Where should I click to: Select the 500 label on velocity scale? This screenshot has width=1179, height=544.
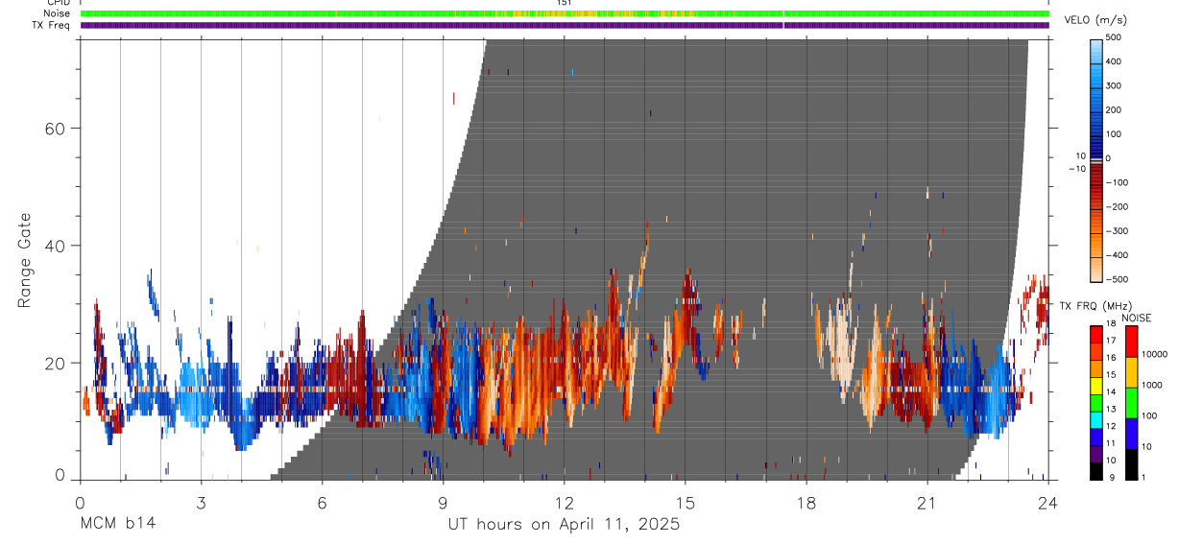click(1114, 37)
